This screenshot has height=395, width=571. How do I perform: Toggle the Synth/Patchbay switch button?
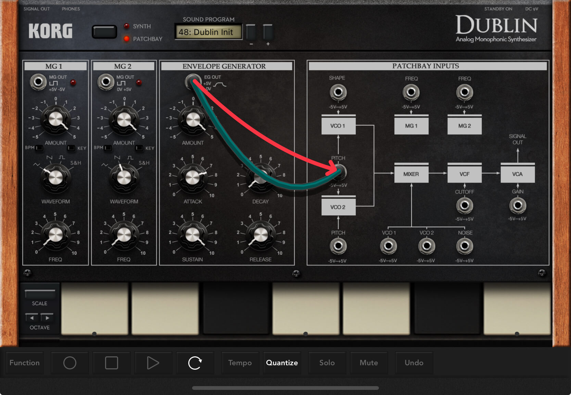point(104,32)
